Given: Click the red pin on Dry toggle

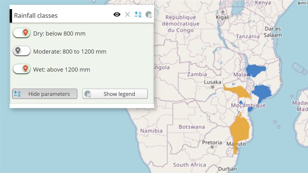Looking at the screenshot, I should tap(25, 33).
